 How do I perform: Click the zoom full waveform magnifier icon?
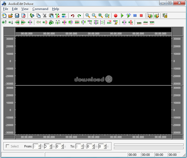click(107, 16)
